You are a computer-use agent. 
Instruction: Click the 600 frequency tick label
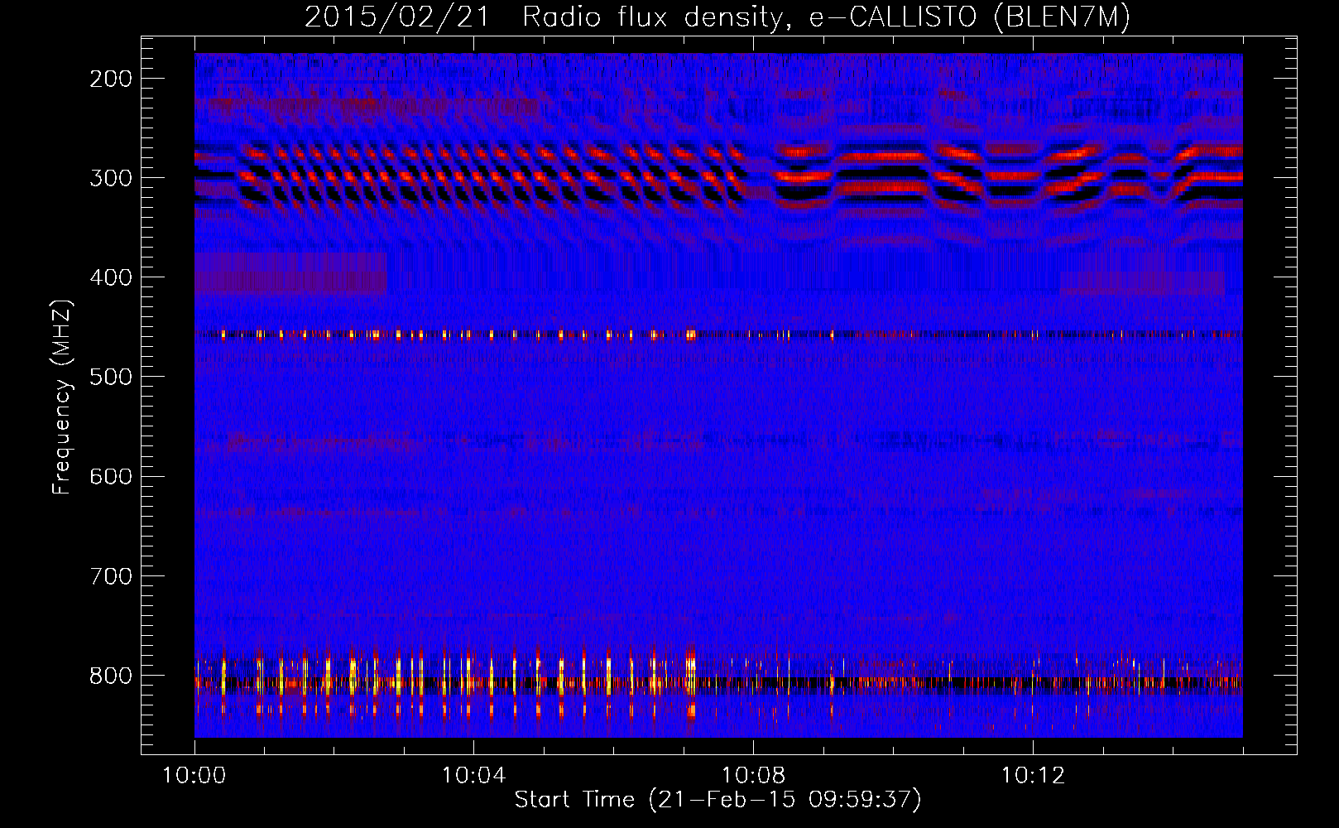[111, 476]
